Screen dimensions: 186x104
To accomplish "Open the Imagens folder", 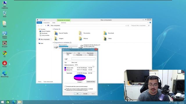I will tap(59, 38).
